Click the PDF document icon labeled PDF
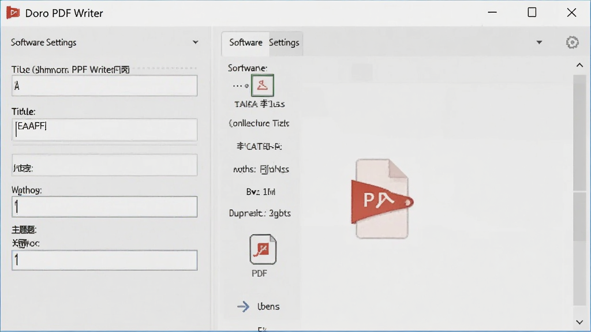Image resolution: width=591 pixels, height=332 pixels. 263,249
